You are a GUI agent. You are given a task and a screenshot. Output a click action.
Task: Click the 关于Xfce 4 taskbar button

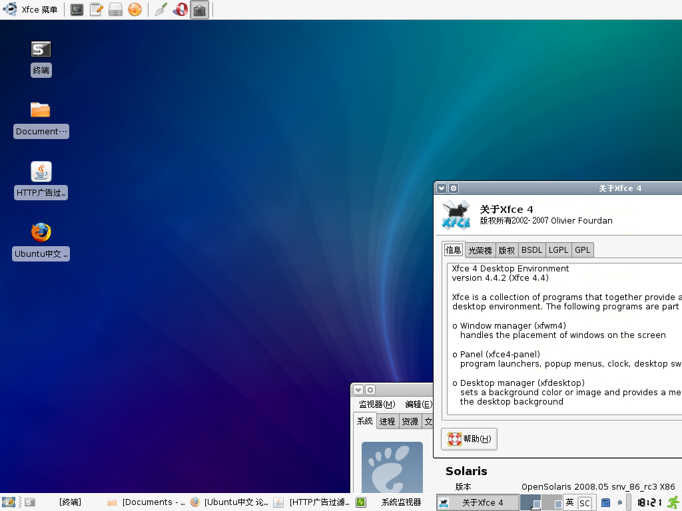click(x=478, y=502)
